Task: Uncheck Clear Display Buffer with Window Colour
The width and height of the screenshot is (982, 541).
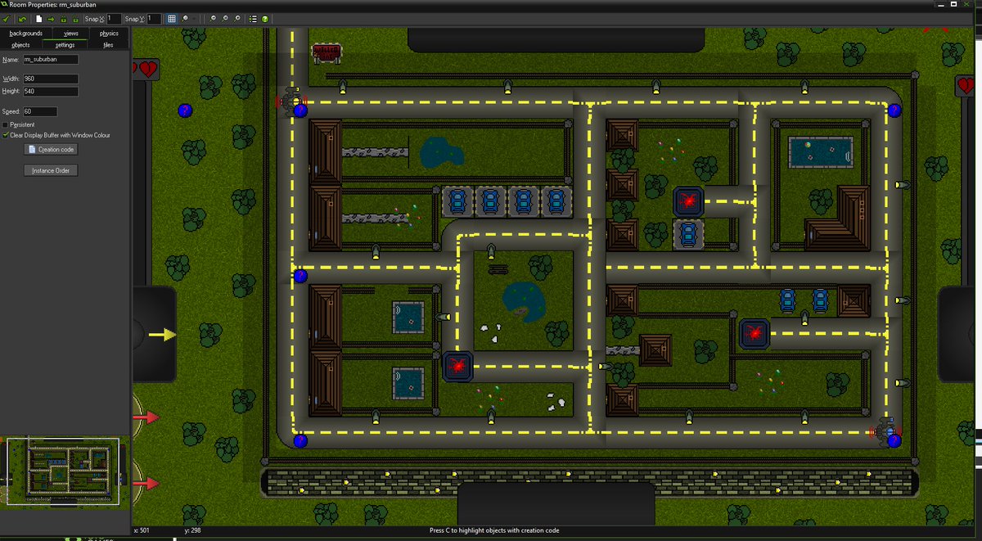Action: (x=6, y=134)
